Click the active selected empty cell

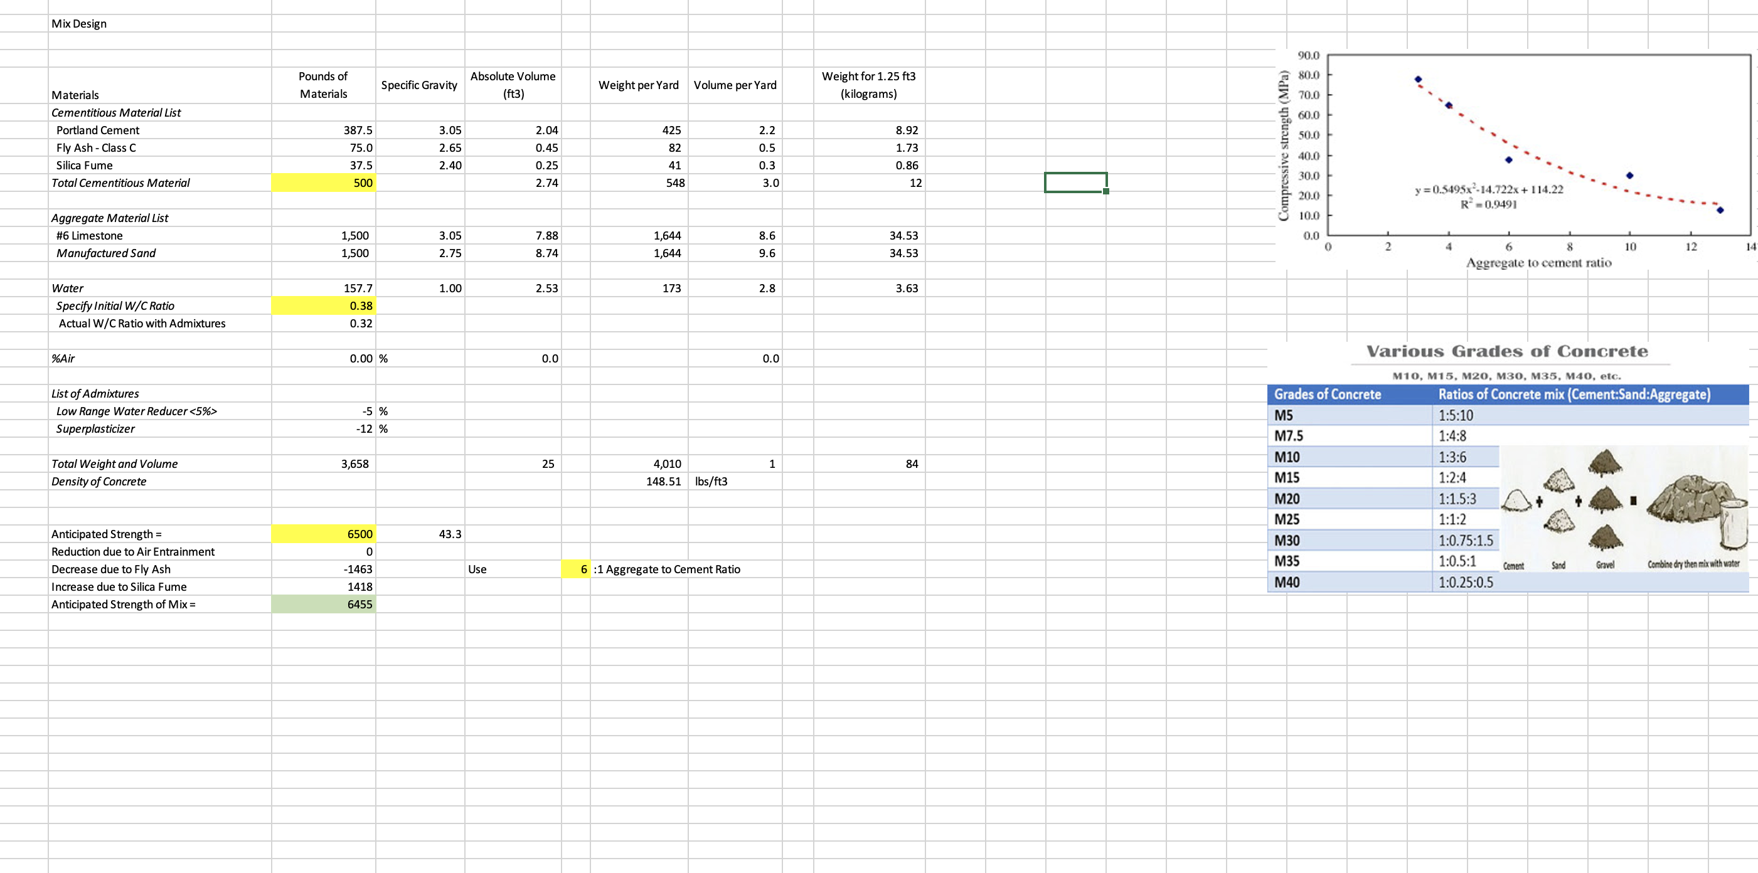(x=1075, y=182)
